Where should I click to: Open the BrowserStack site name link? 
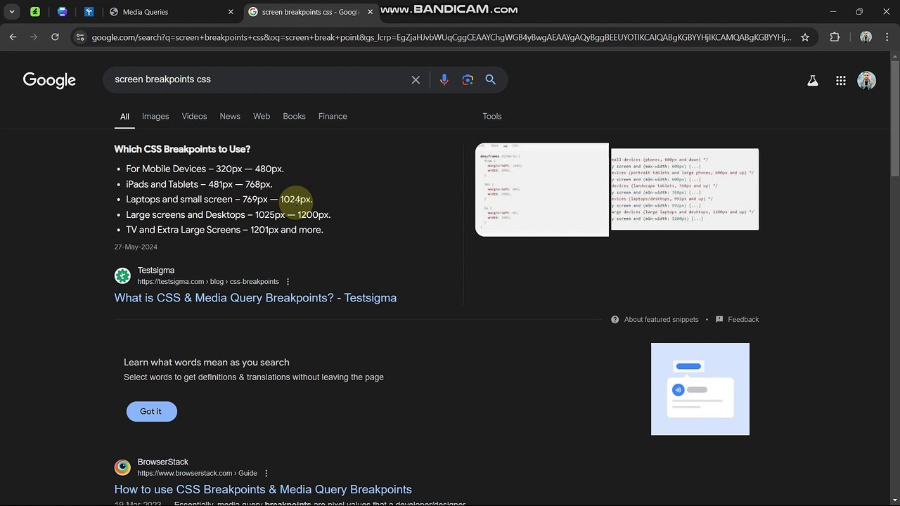click(x=163, y=462)
